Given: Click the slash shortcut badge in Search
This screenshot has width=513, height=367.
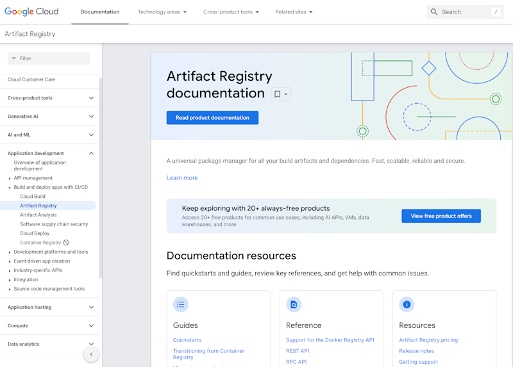Looking at the screenshot, I should pyautogui.click(x=496, y=12).
